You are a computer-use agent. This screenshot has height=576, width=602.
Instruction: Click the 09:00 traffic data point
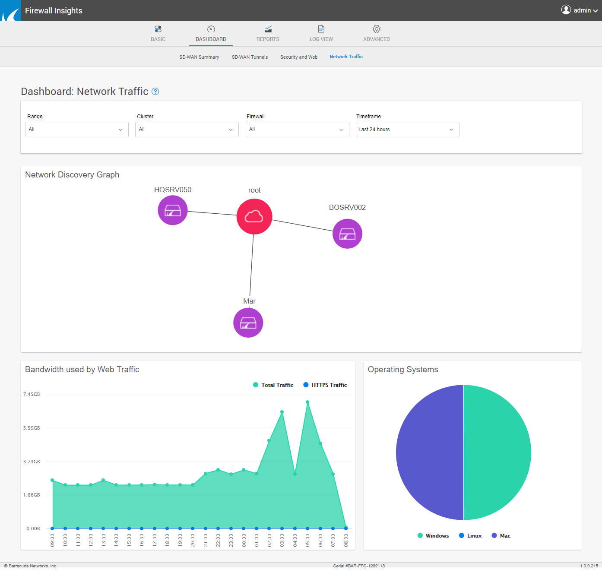(x=52, y=480)
